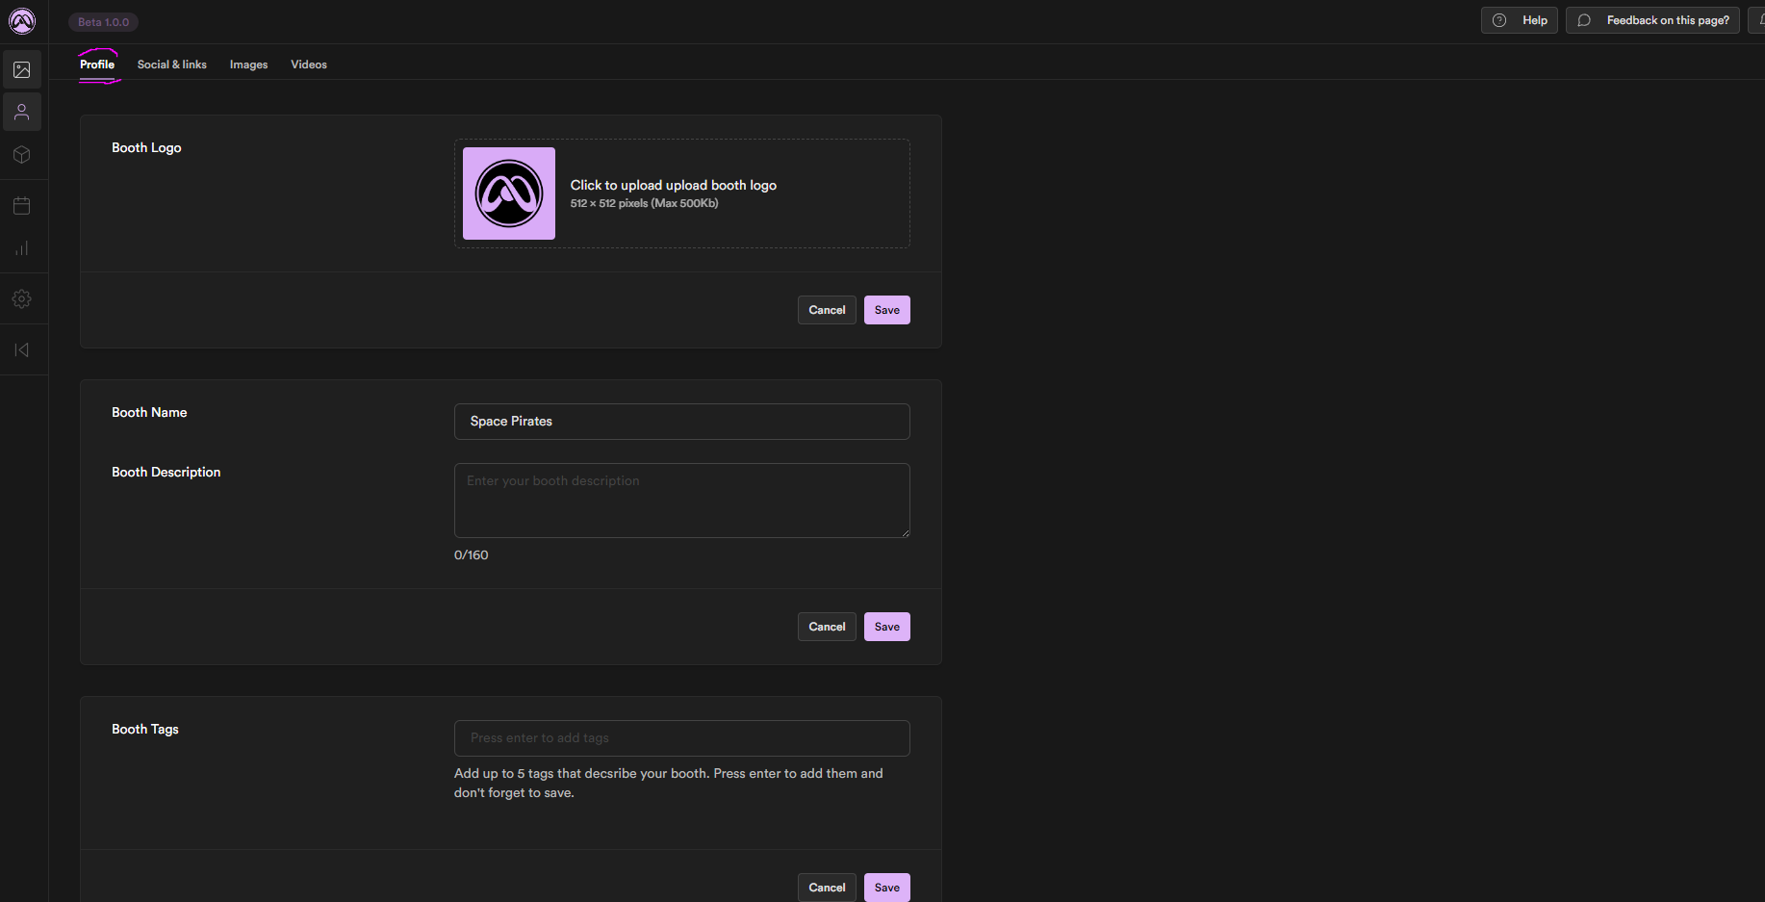Image resolution: width=1765 pixels, height=902 pixels.
Task: Collapse the sidebar with the arrow icon
Action: pos(22,350)
